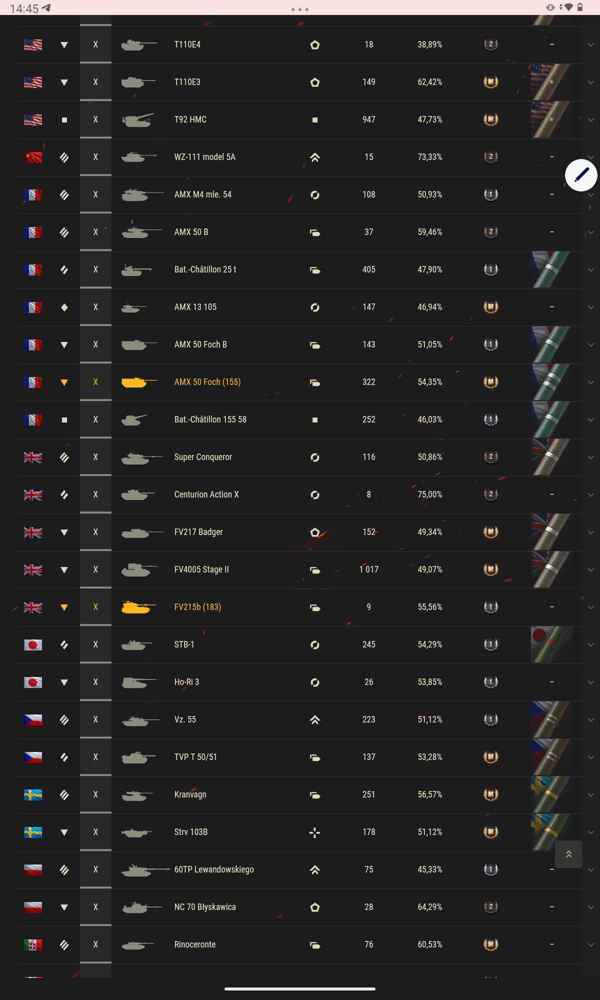
Task: Open the three-dot menu at top center
Action: click(300, 9)
